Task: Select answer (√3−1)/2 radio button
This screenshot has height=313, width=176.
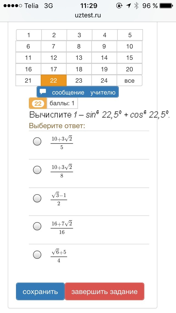Action: [x=37, y=198]
